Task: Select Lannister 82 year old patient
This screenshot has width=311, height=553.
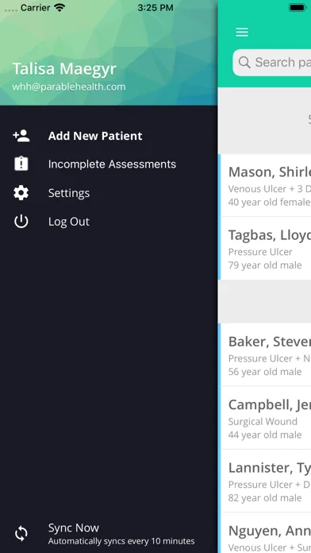Action: pos(264,481)
